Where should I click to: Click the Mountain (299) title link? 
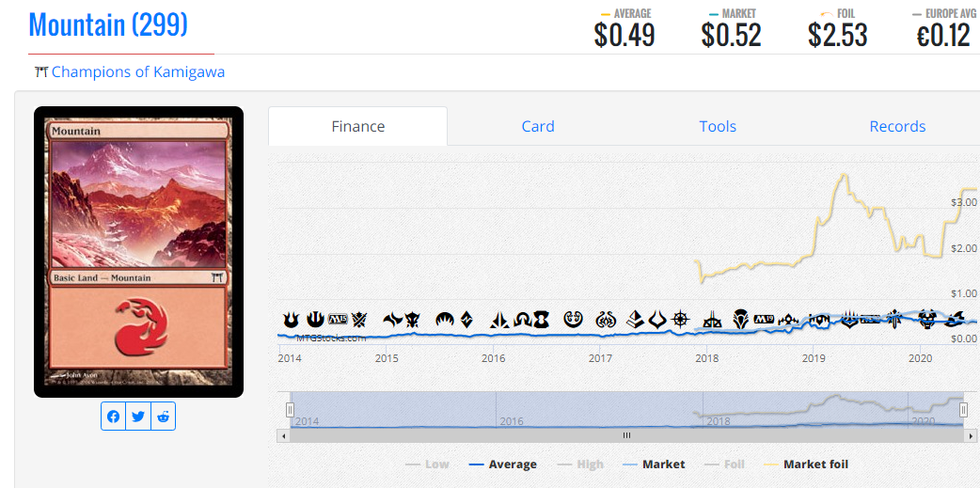[x=108, y=24]
